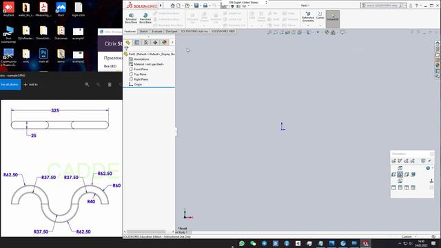Select the Right Plane

coord(139,79)
